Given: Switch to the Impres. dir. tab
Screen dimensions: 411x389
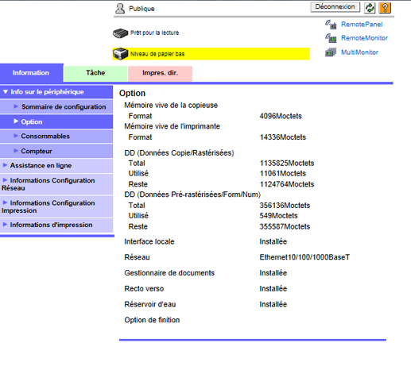Looking at the screenshot, I should (x=160, y=73).
